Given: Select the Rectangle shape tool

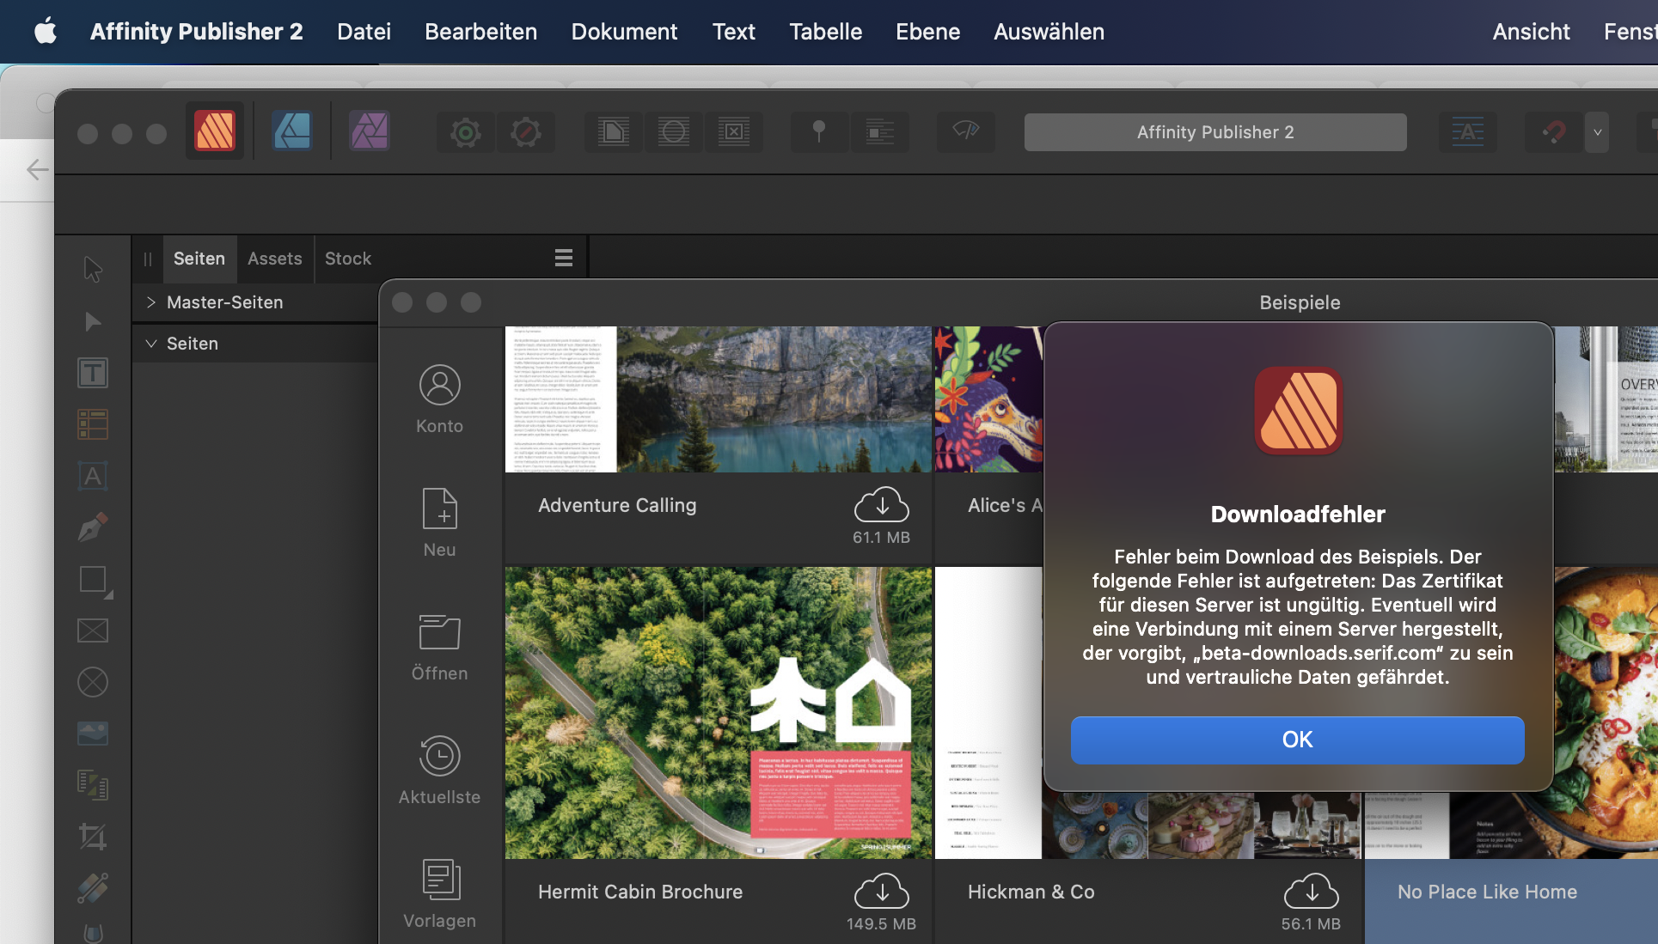Looking at the screenshot, I should point(93,581).
